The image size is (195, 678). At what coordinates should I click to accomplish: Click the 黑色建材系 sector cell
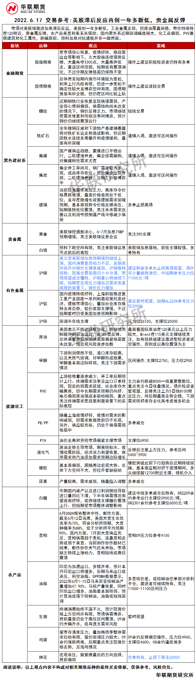pos(15,160)
